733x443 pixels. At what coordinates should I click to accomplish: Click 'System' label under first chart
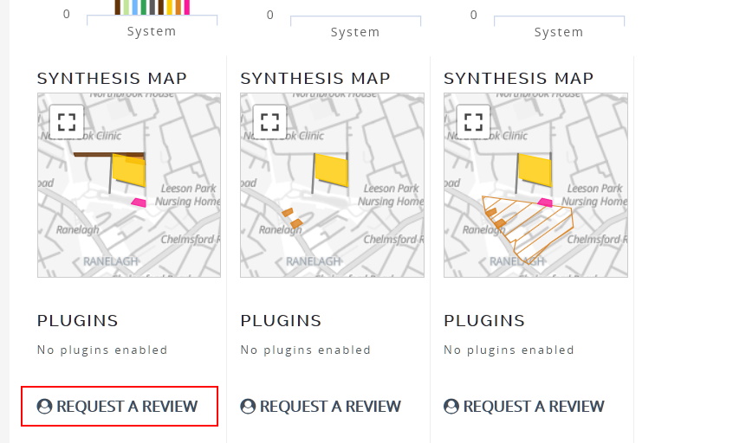click(152, 31)
